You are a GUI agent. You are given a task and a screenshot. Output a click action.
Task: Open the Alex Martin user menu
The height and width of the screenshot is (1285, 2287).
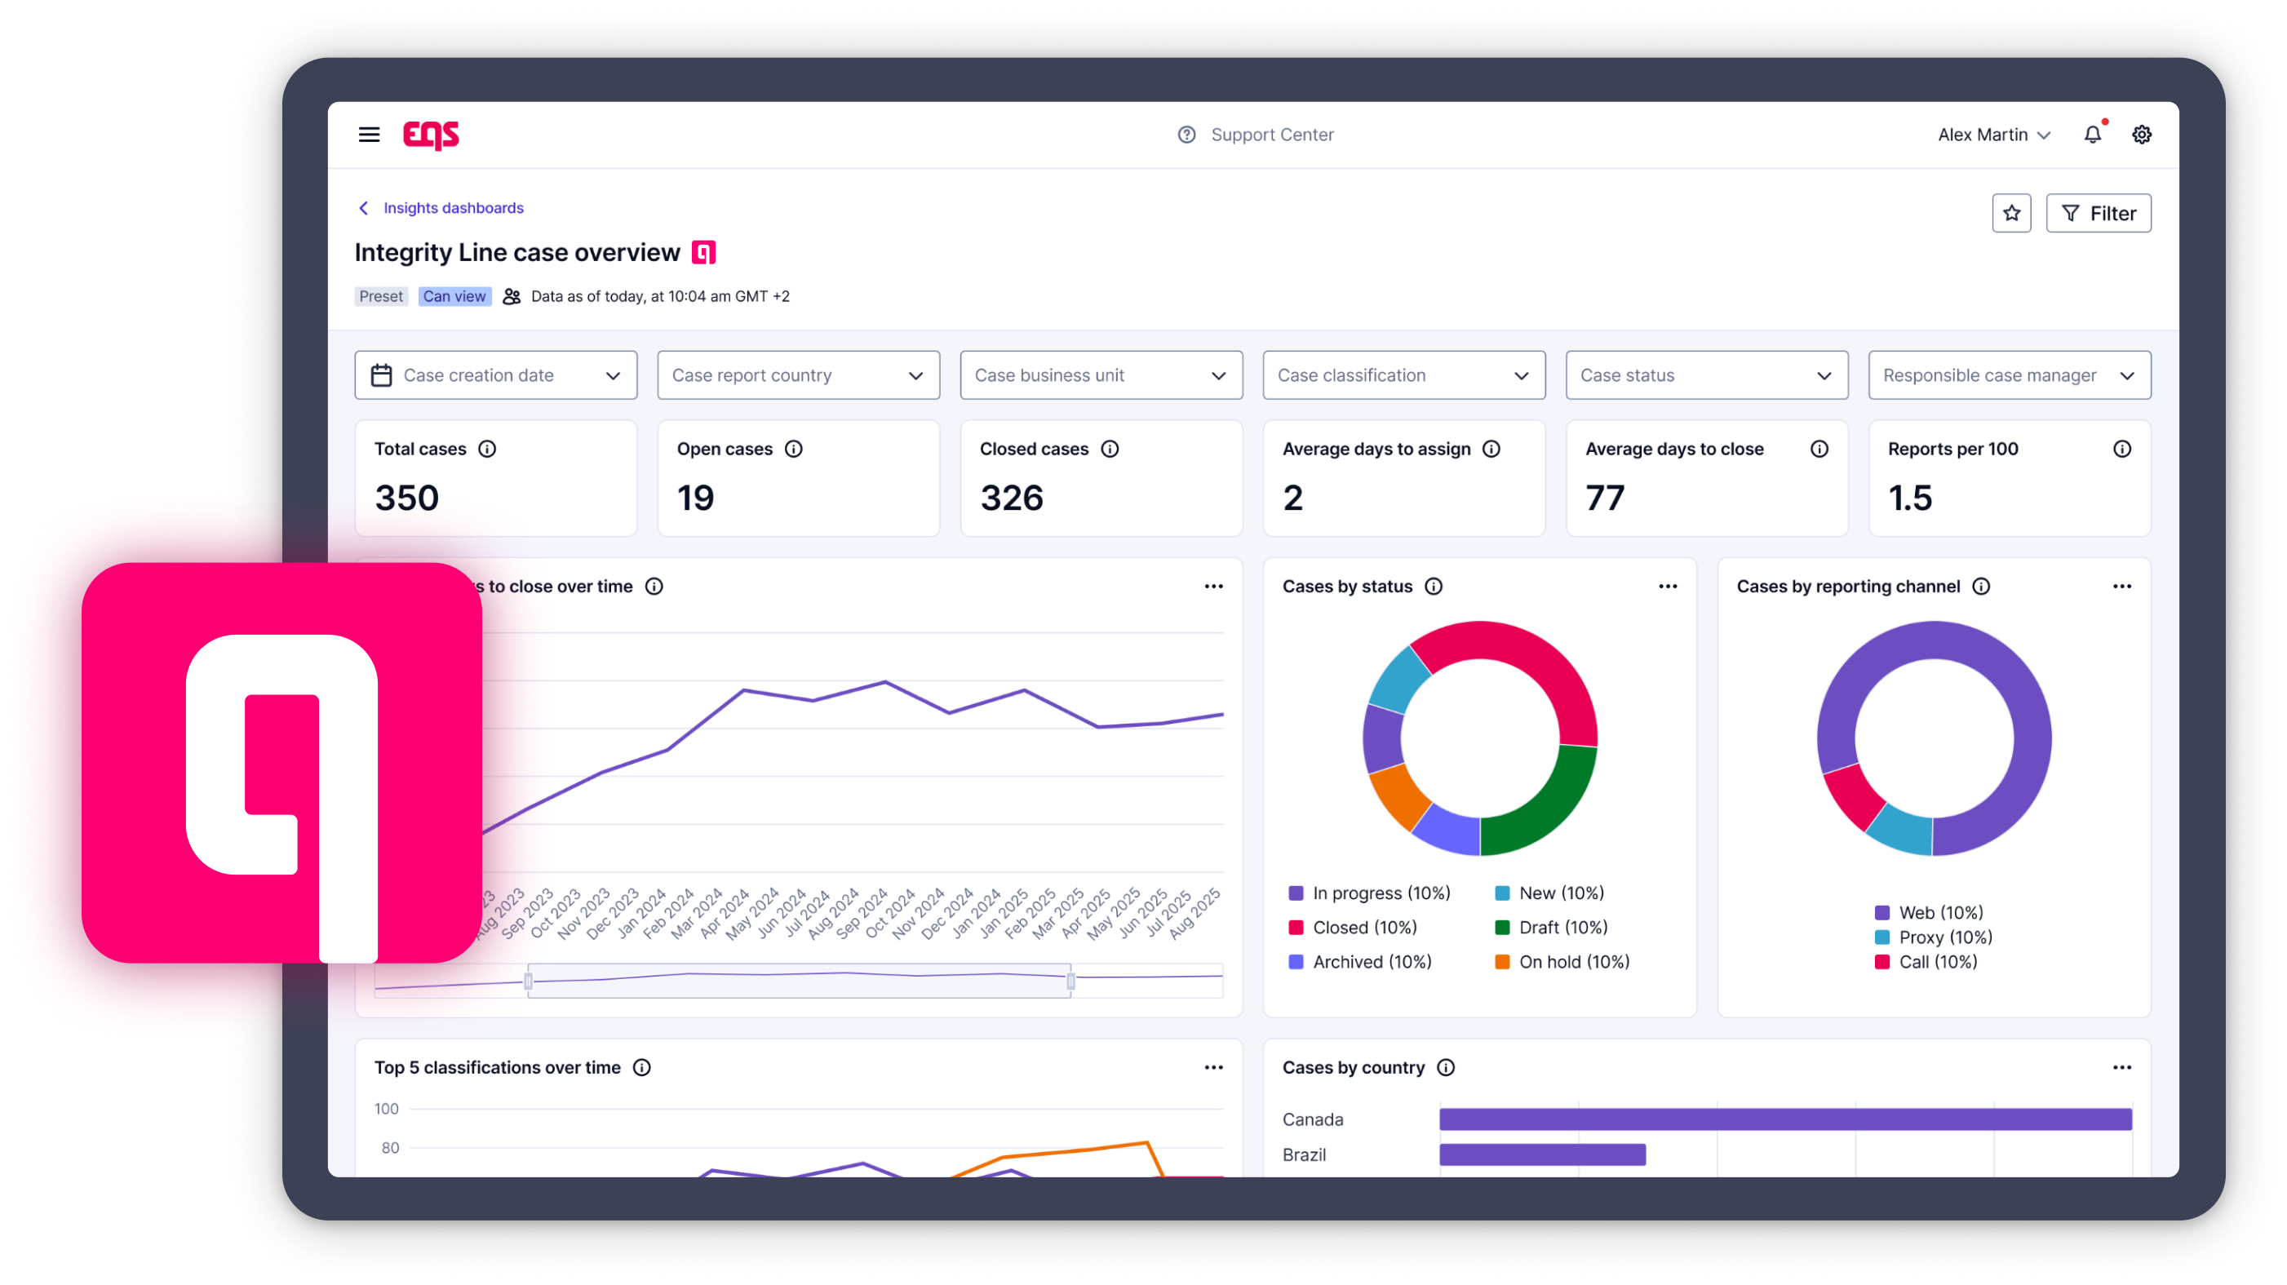[1993, 134]
